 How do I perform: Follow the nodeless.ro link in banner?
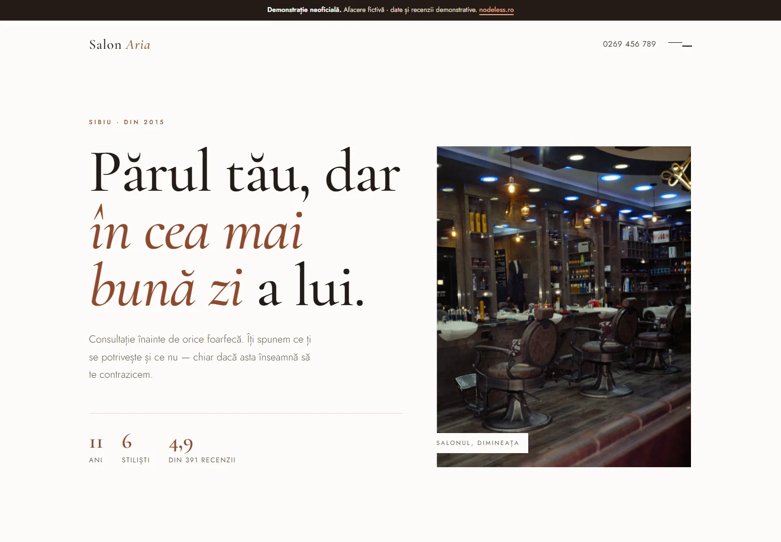pyautogui.click(x=496, y=10)
